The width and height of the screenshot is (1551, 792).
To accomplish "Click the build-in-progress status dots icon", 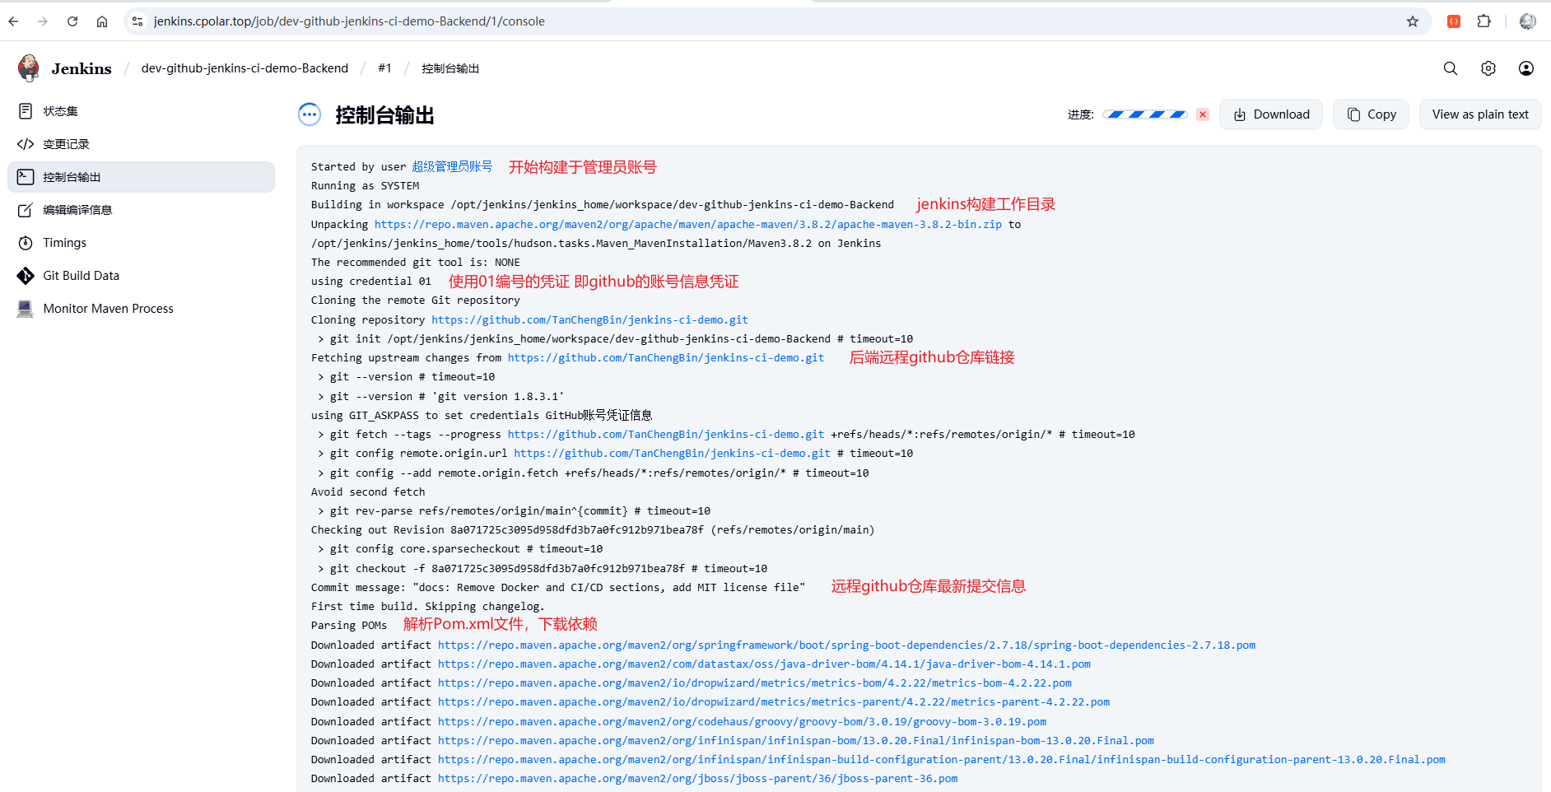I will point(310,114).
